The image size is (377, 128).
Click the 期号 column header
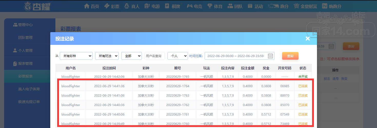click(x=177, y=68)
